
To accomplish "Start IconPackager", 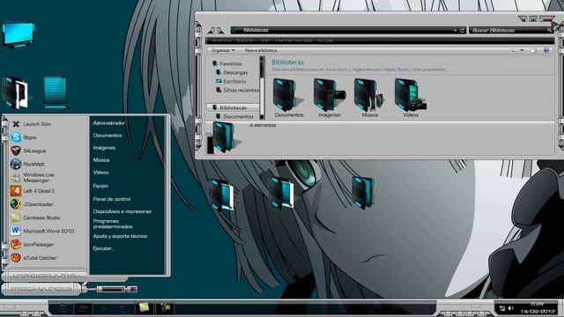I will 32,245.
